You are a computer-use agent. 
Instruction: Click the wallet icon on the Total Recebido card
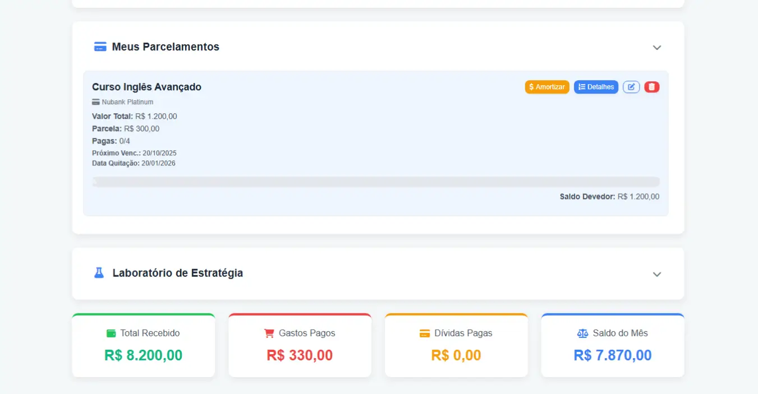coord(111,333)
